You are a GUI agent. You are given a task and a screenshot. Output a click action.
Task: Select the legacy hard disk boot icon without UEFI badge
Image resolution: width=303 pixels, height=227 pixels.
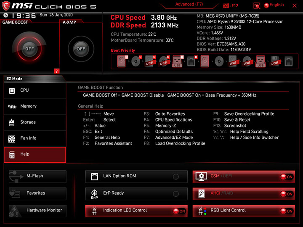pos(205,61)
